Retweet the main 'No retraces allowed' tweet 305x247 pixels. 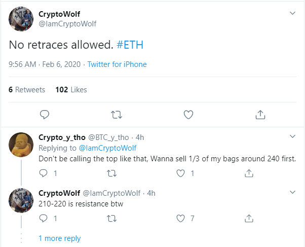tap(117, 115)
